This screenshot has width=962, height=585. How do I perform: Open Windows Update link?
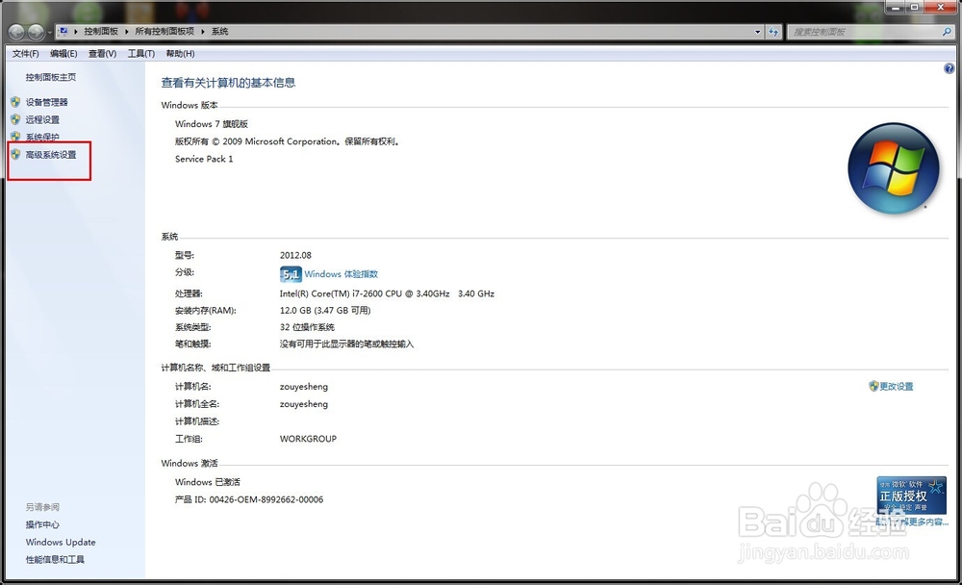(61, 542)
